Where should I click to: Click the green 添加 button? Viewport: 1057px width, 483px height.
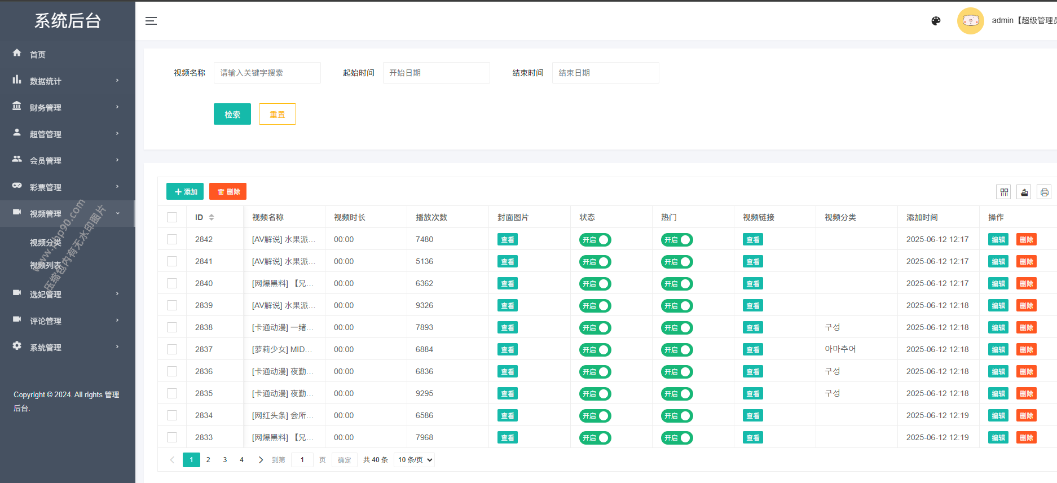[185, 192]
